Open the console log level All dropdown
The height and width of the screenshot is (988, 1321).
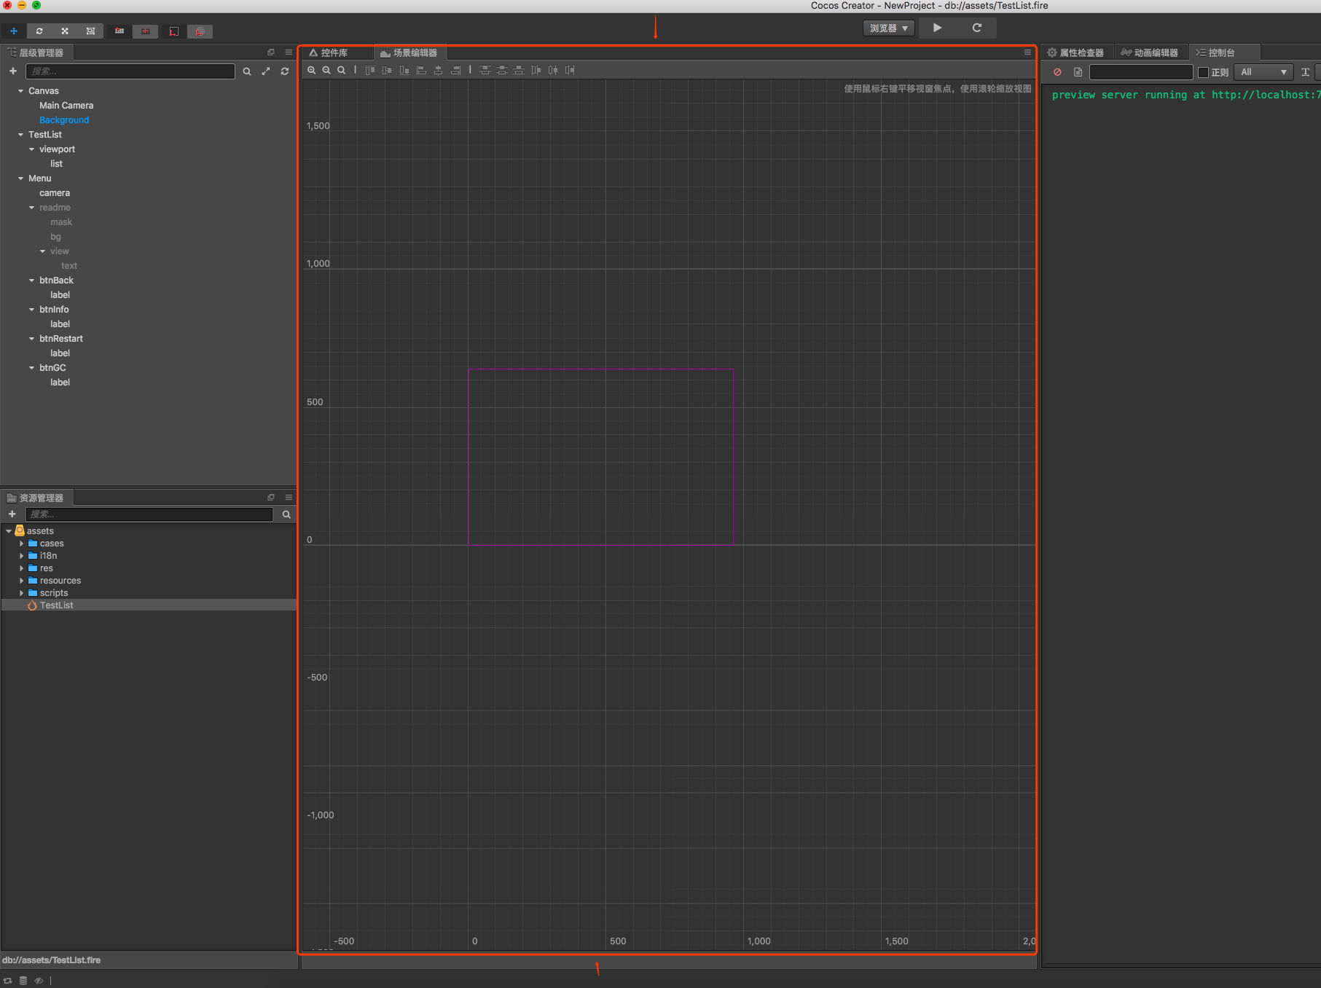[x=1264, y=72]
